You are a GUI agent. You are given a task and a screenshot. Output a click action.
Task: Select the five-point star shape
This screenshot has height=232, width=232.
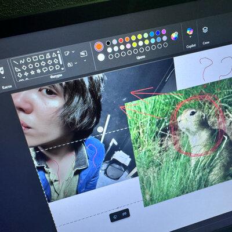[32, 72]
